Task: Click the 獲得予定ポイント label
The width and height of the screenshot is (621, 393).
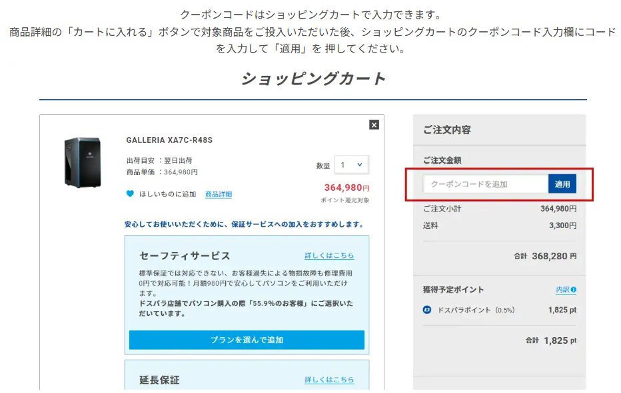Action: point(453,289)
